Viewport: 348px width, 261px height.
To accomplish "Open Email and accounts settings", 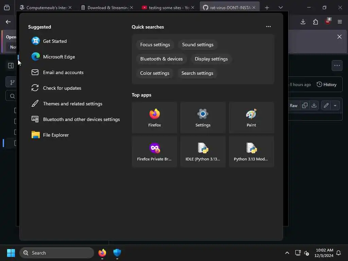I will (x=57, y=72).
